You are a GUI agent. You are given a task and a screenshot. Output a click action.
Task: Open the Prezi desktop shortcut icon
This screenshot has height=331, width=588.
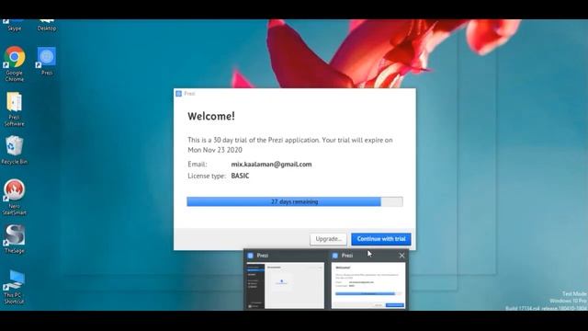coord(47,61)
